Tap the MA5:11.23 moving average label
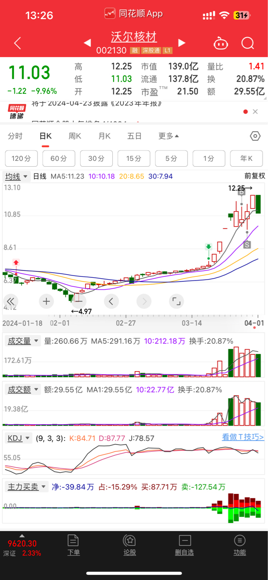Image resolution: width=268 pixels, height=580 pixels. 67,176
